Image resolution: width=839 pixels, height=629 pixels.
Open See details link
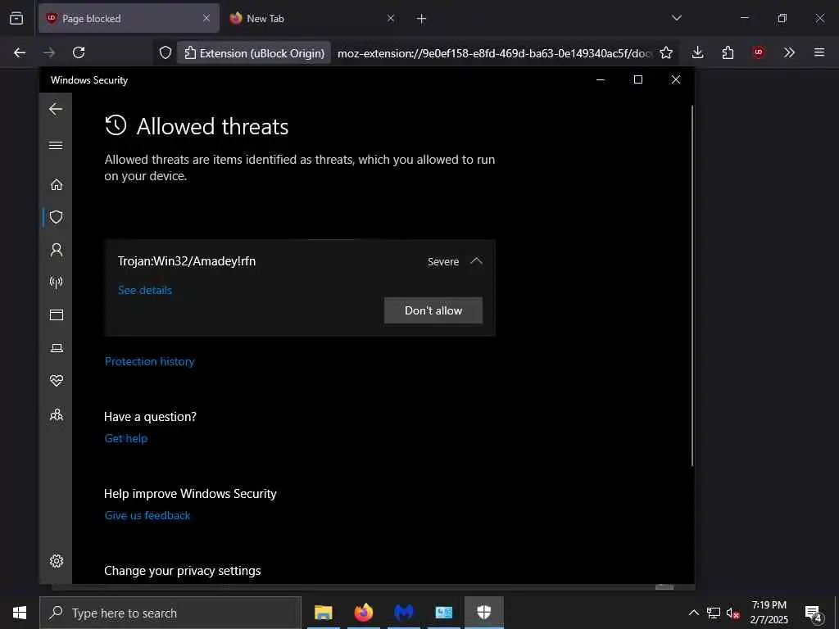coord(145,290)
